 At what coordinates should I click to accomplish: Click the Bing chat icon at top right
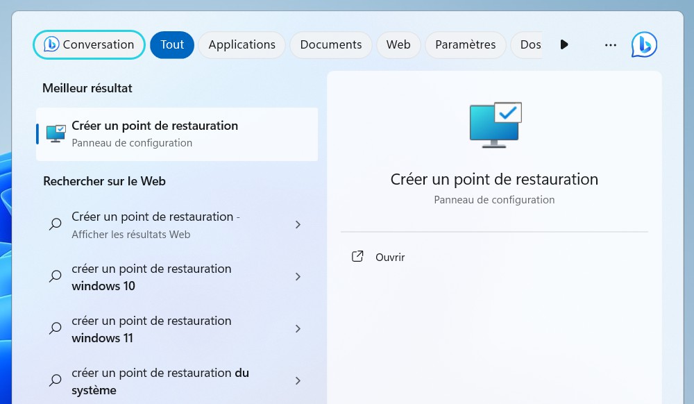[643, 44]
